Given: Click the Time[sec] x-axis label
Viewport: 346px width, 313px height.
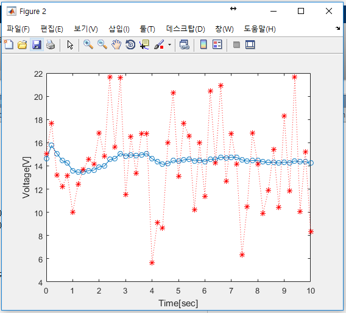Looking at the screenshot, I should point(178,303).
